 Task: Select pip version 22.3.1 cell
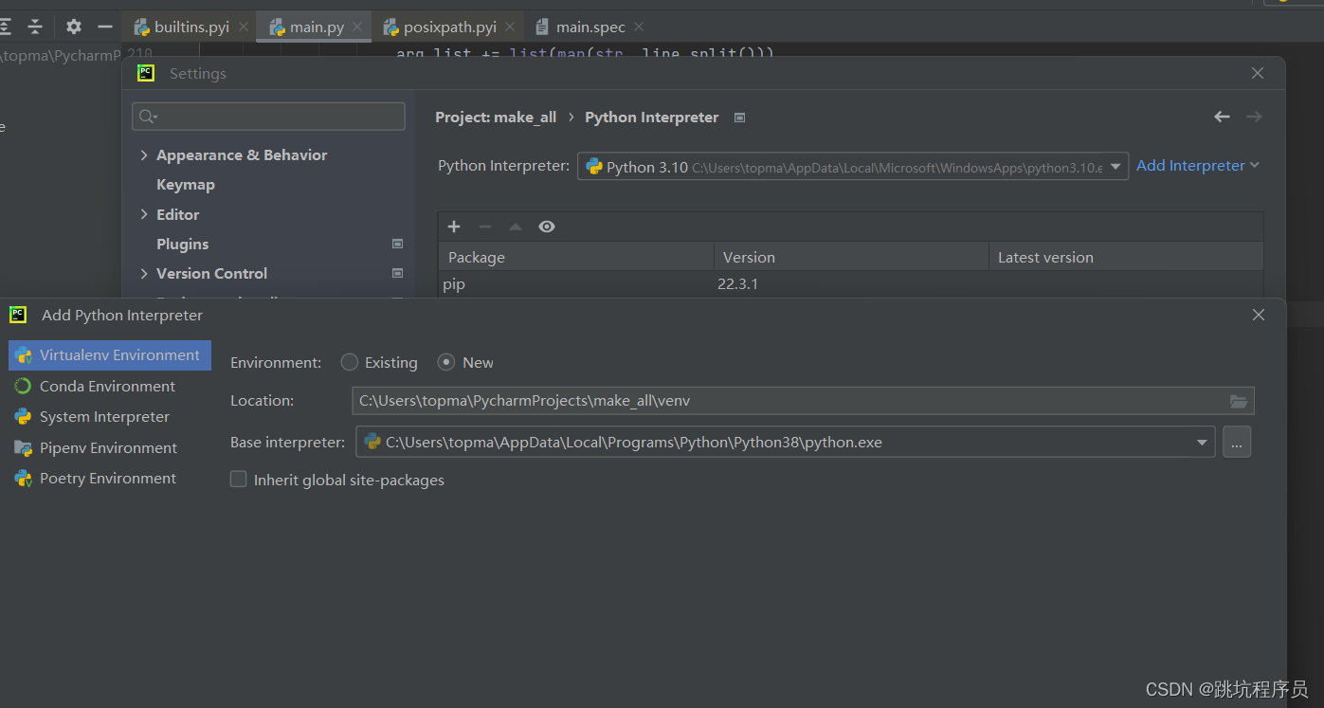tap(737, 284)
